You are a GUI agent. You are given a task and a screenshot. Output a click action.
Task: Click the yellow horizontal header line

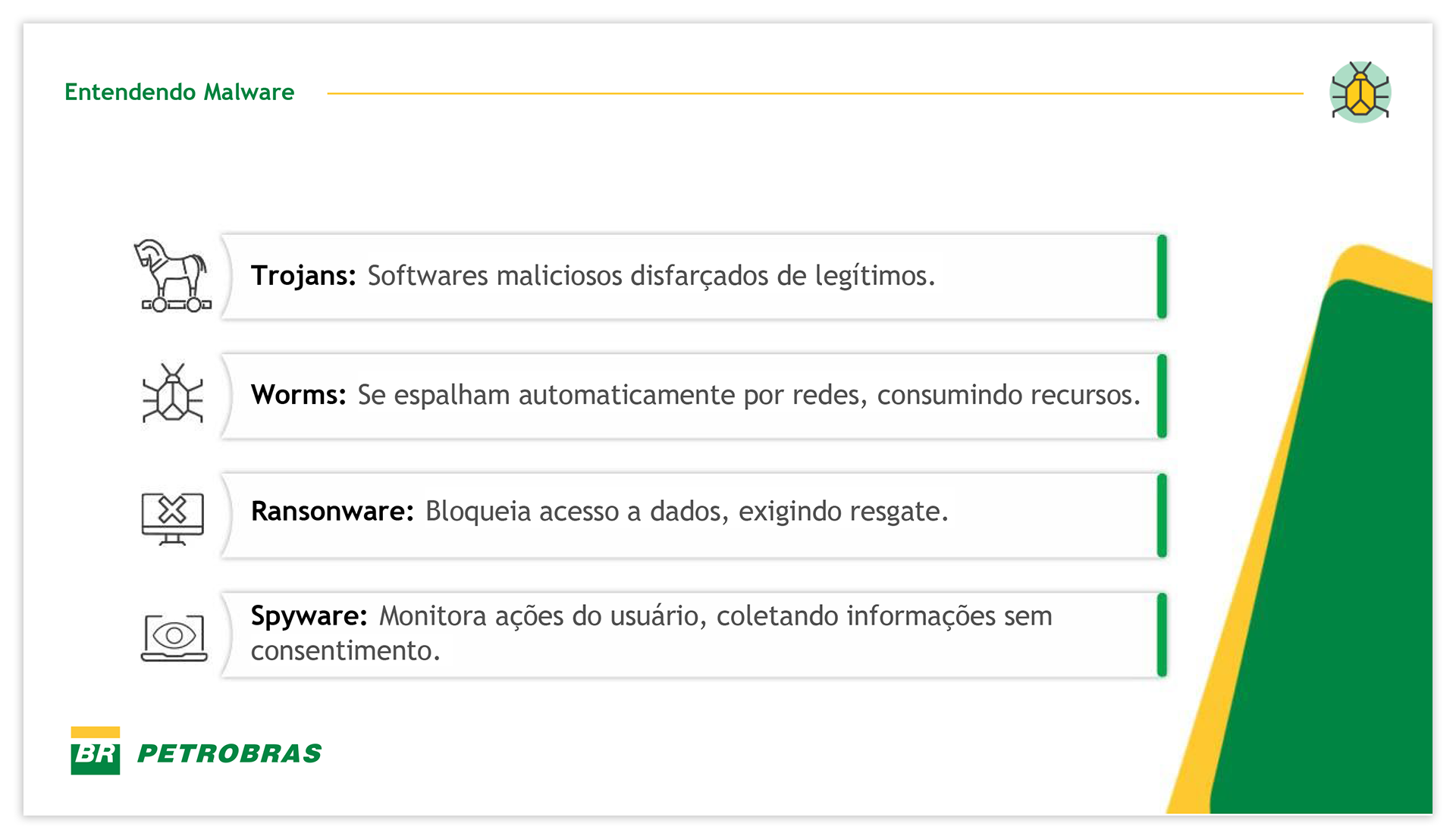814,93
